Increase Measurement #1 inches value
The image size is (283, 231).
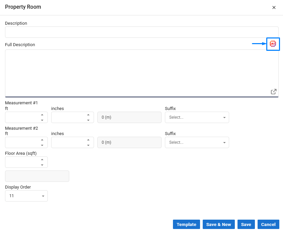coord(88,115)
